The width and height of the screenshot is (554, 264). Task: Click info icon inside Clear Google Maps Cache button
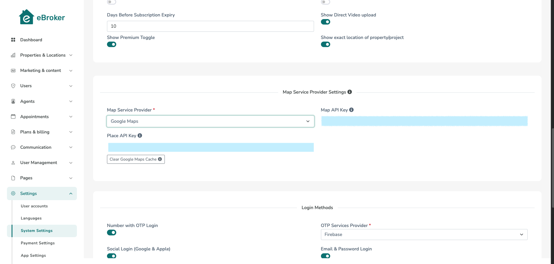point(160,159)
